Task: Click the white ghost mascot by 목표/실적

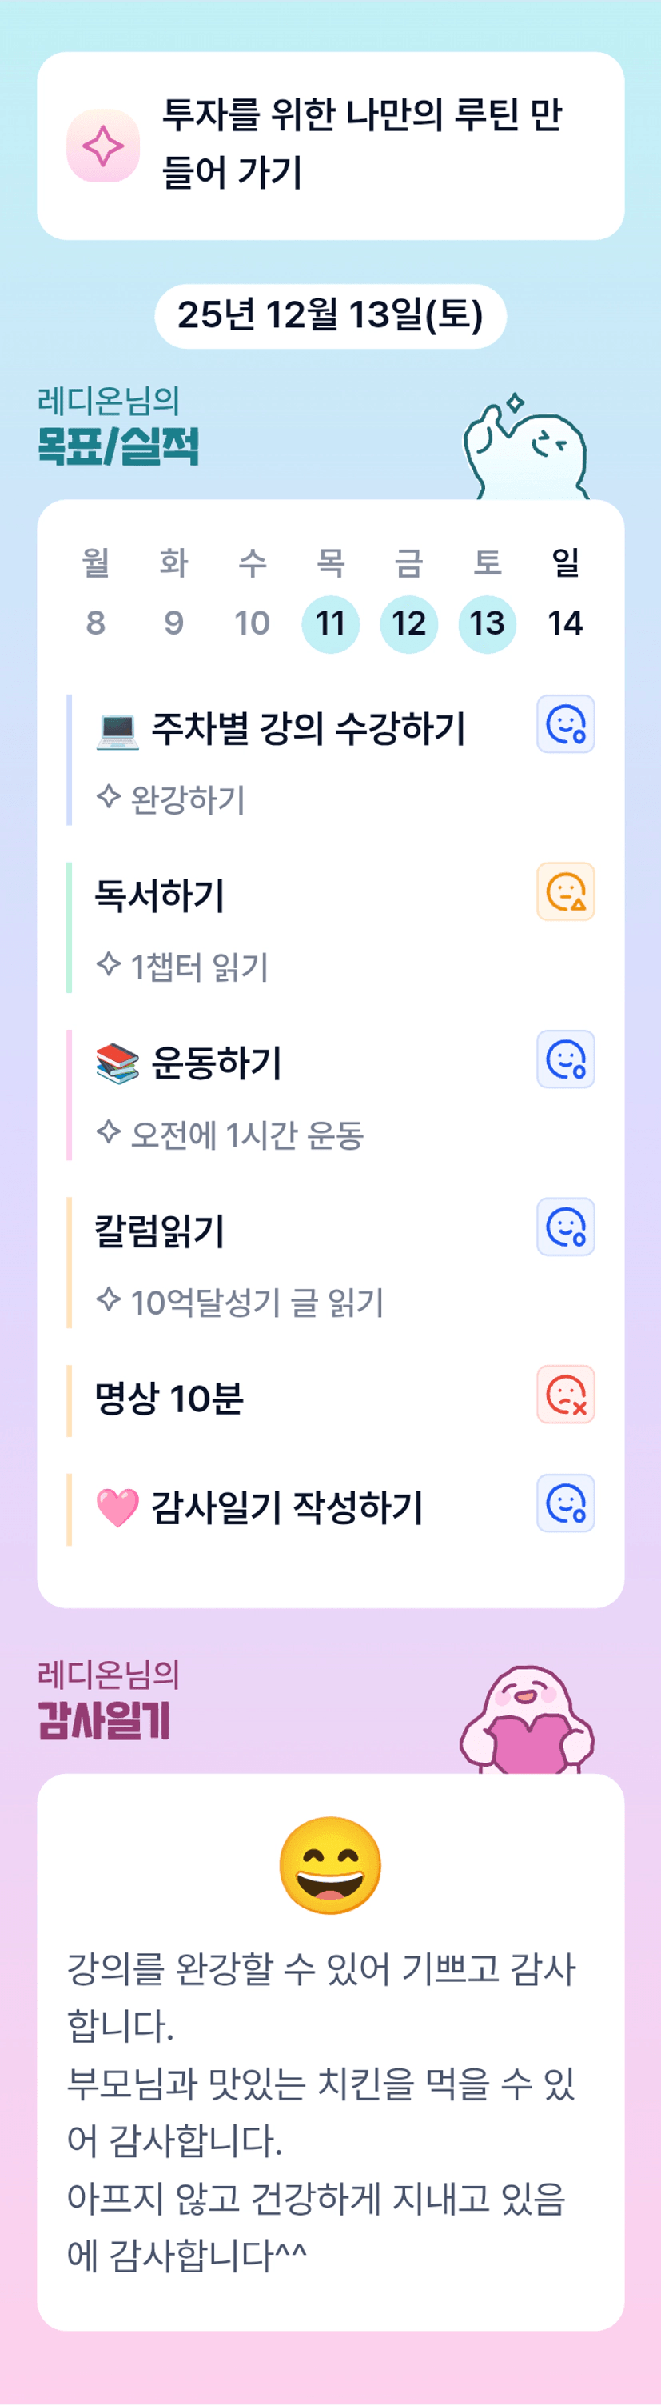Action: 526,449
